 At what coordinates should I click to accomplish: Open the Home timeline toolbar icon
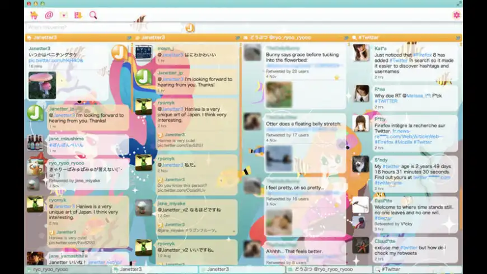click(34, 15)
